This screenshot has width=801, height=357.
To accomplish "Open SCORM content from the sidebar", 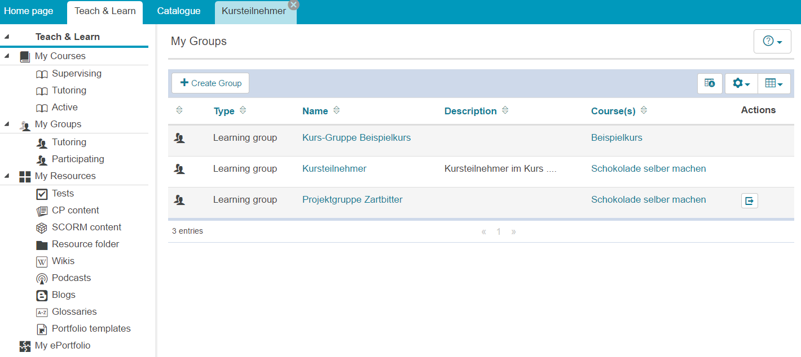I will (x=41, y=227).
